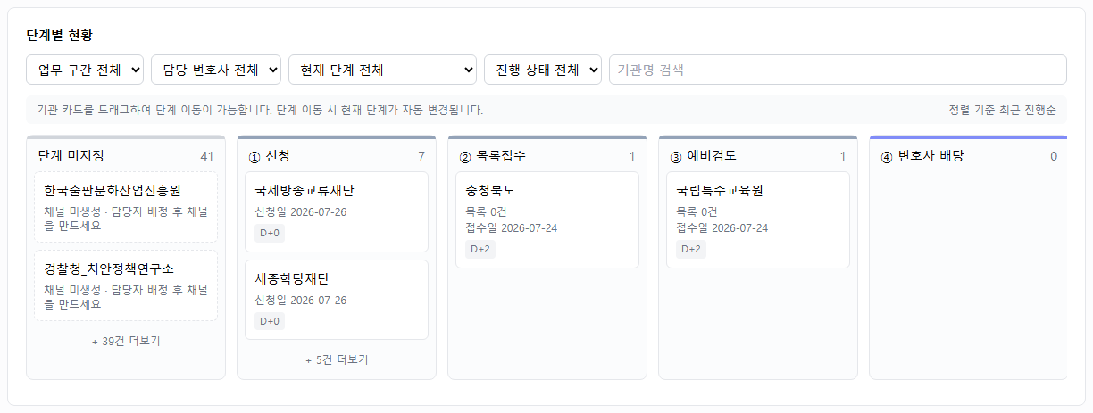Screen dimensions: 1093x413
Task: Select the 한국출판문화산업진흥원 card
Action: click(126, 207)
